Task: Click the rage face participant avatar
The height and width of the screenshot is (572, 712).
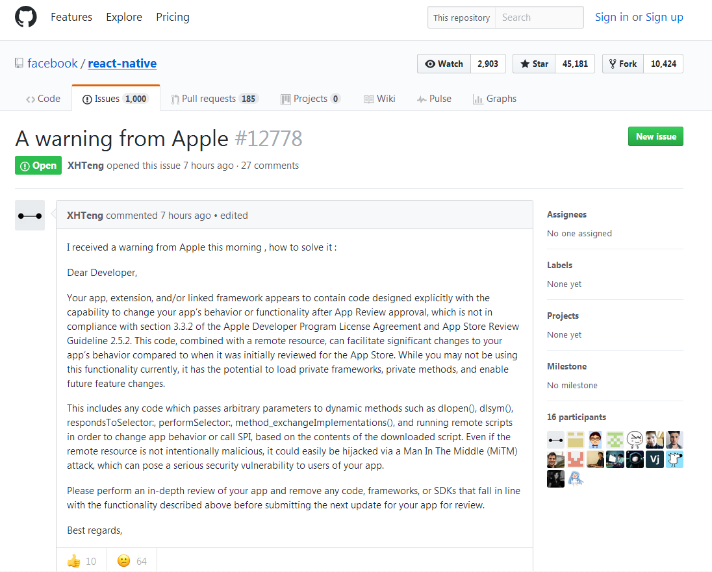Action: tap(635, 440)
